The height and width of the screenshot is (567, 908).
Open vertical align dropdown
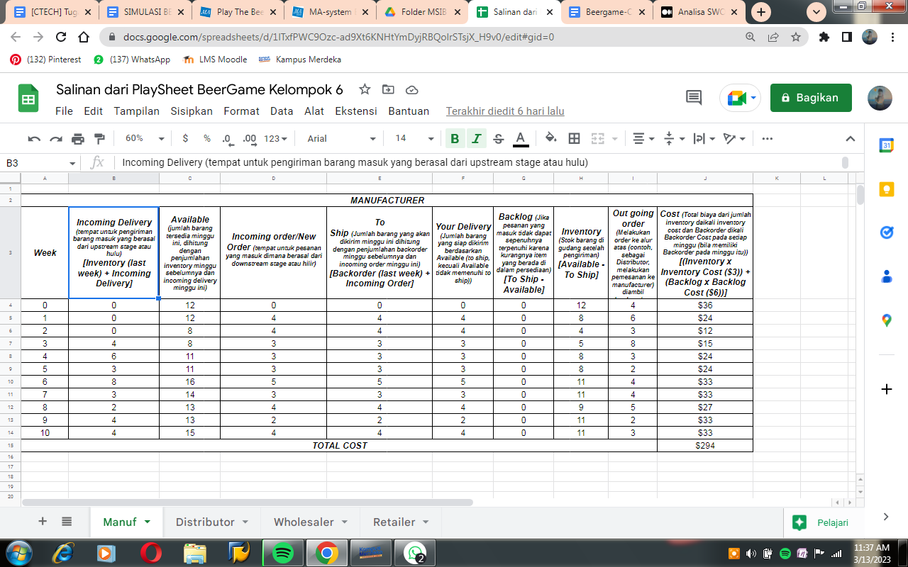(x=673, y=138)
